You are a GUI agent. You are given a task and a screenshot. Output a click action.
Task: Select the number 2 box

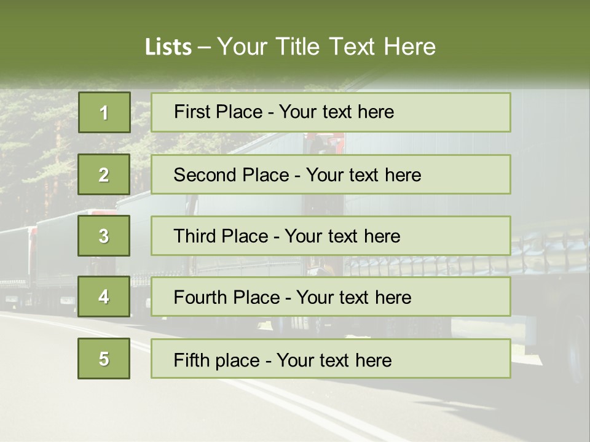104,174
